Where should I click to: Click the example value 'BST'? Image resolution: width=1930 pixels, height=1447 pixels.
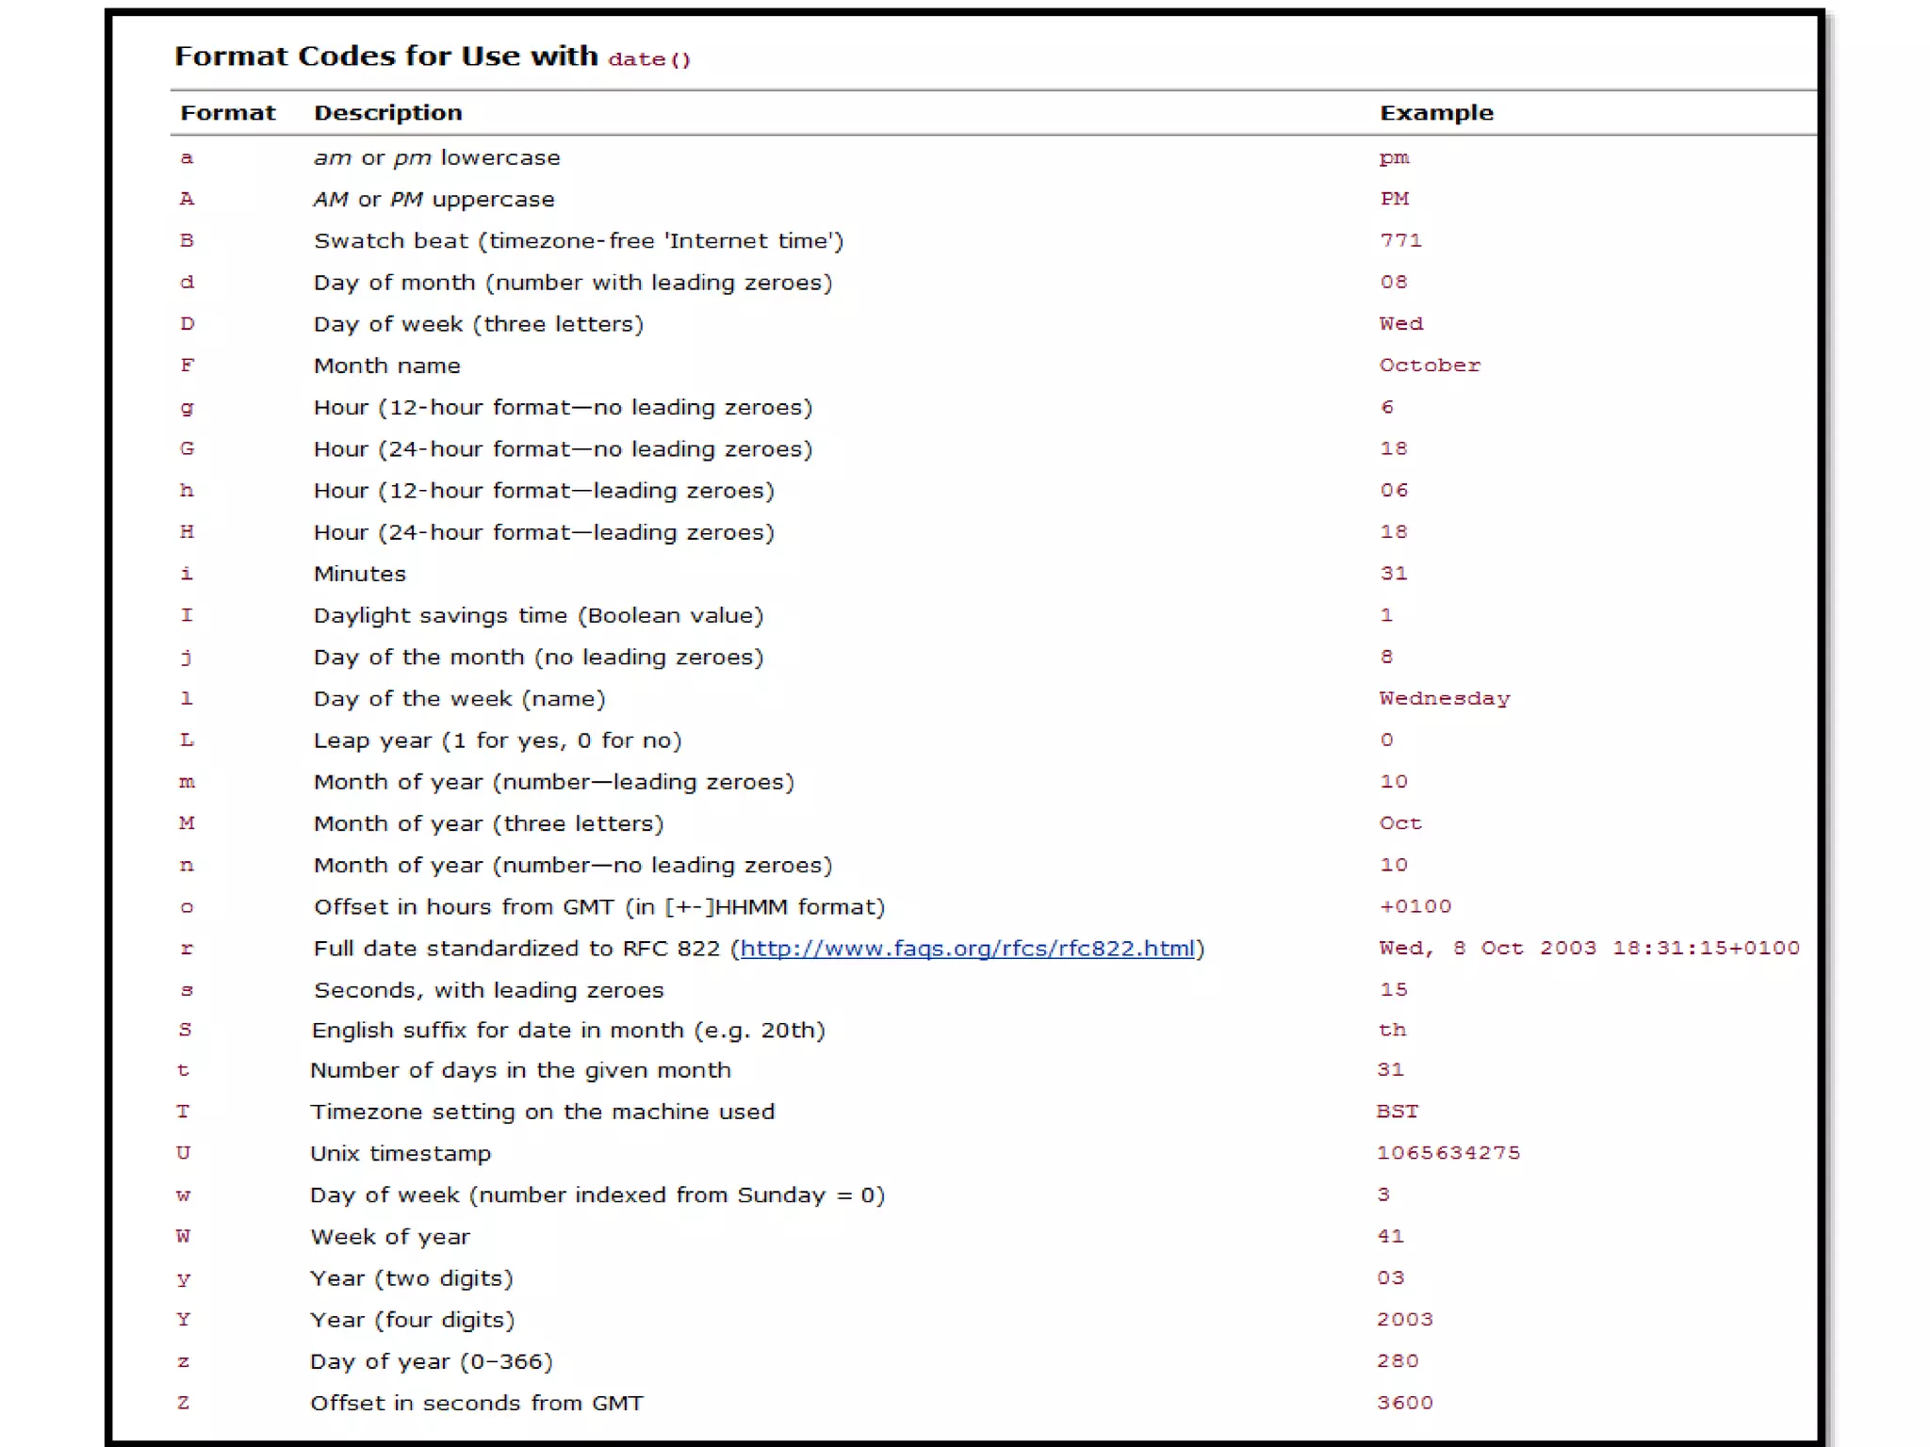pyautogui.click(x=1397, y=1112)
